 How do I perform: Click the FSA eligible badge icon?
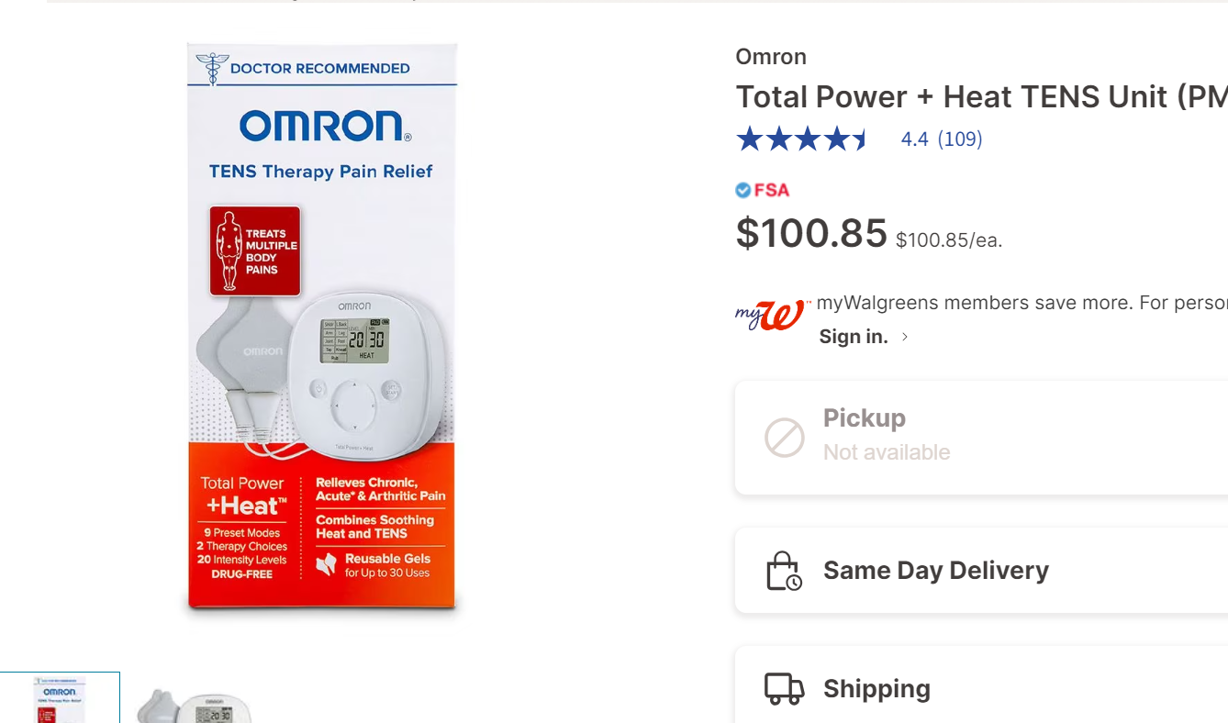[743, 190]
